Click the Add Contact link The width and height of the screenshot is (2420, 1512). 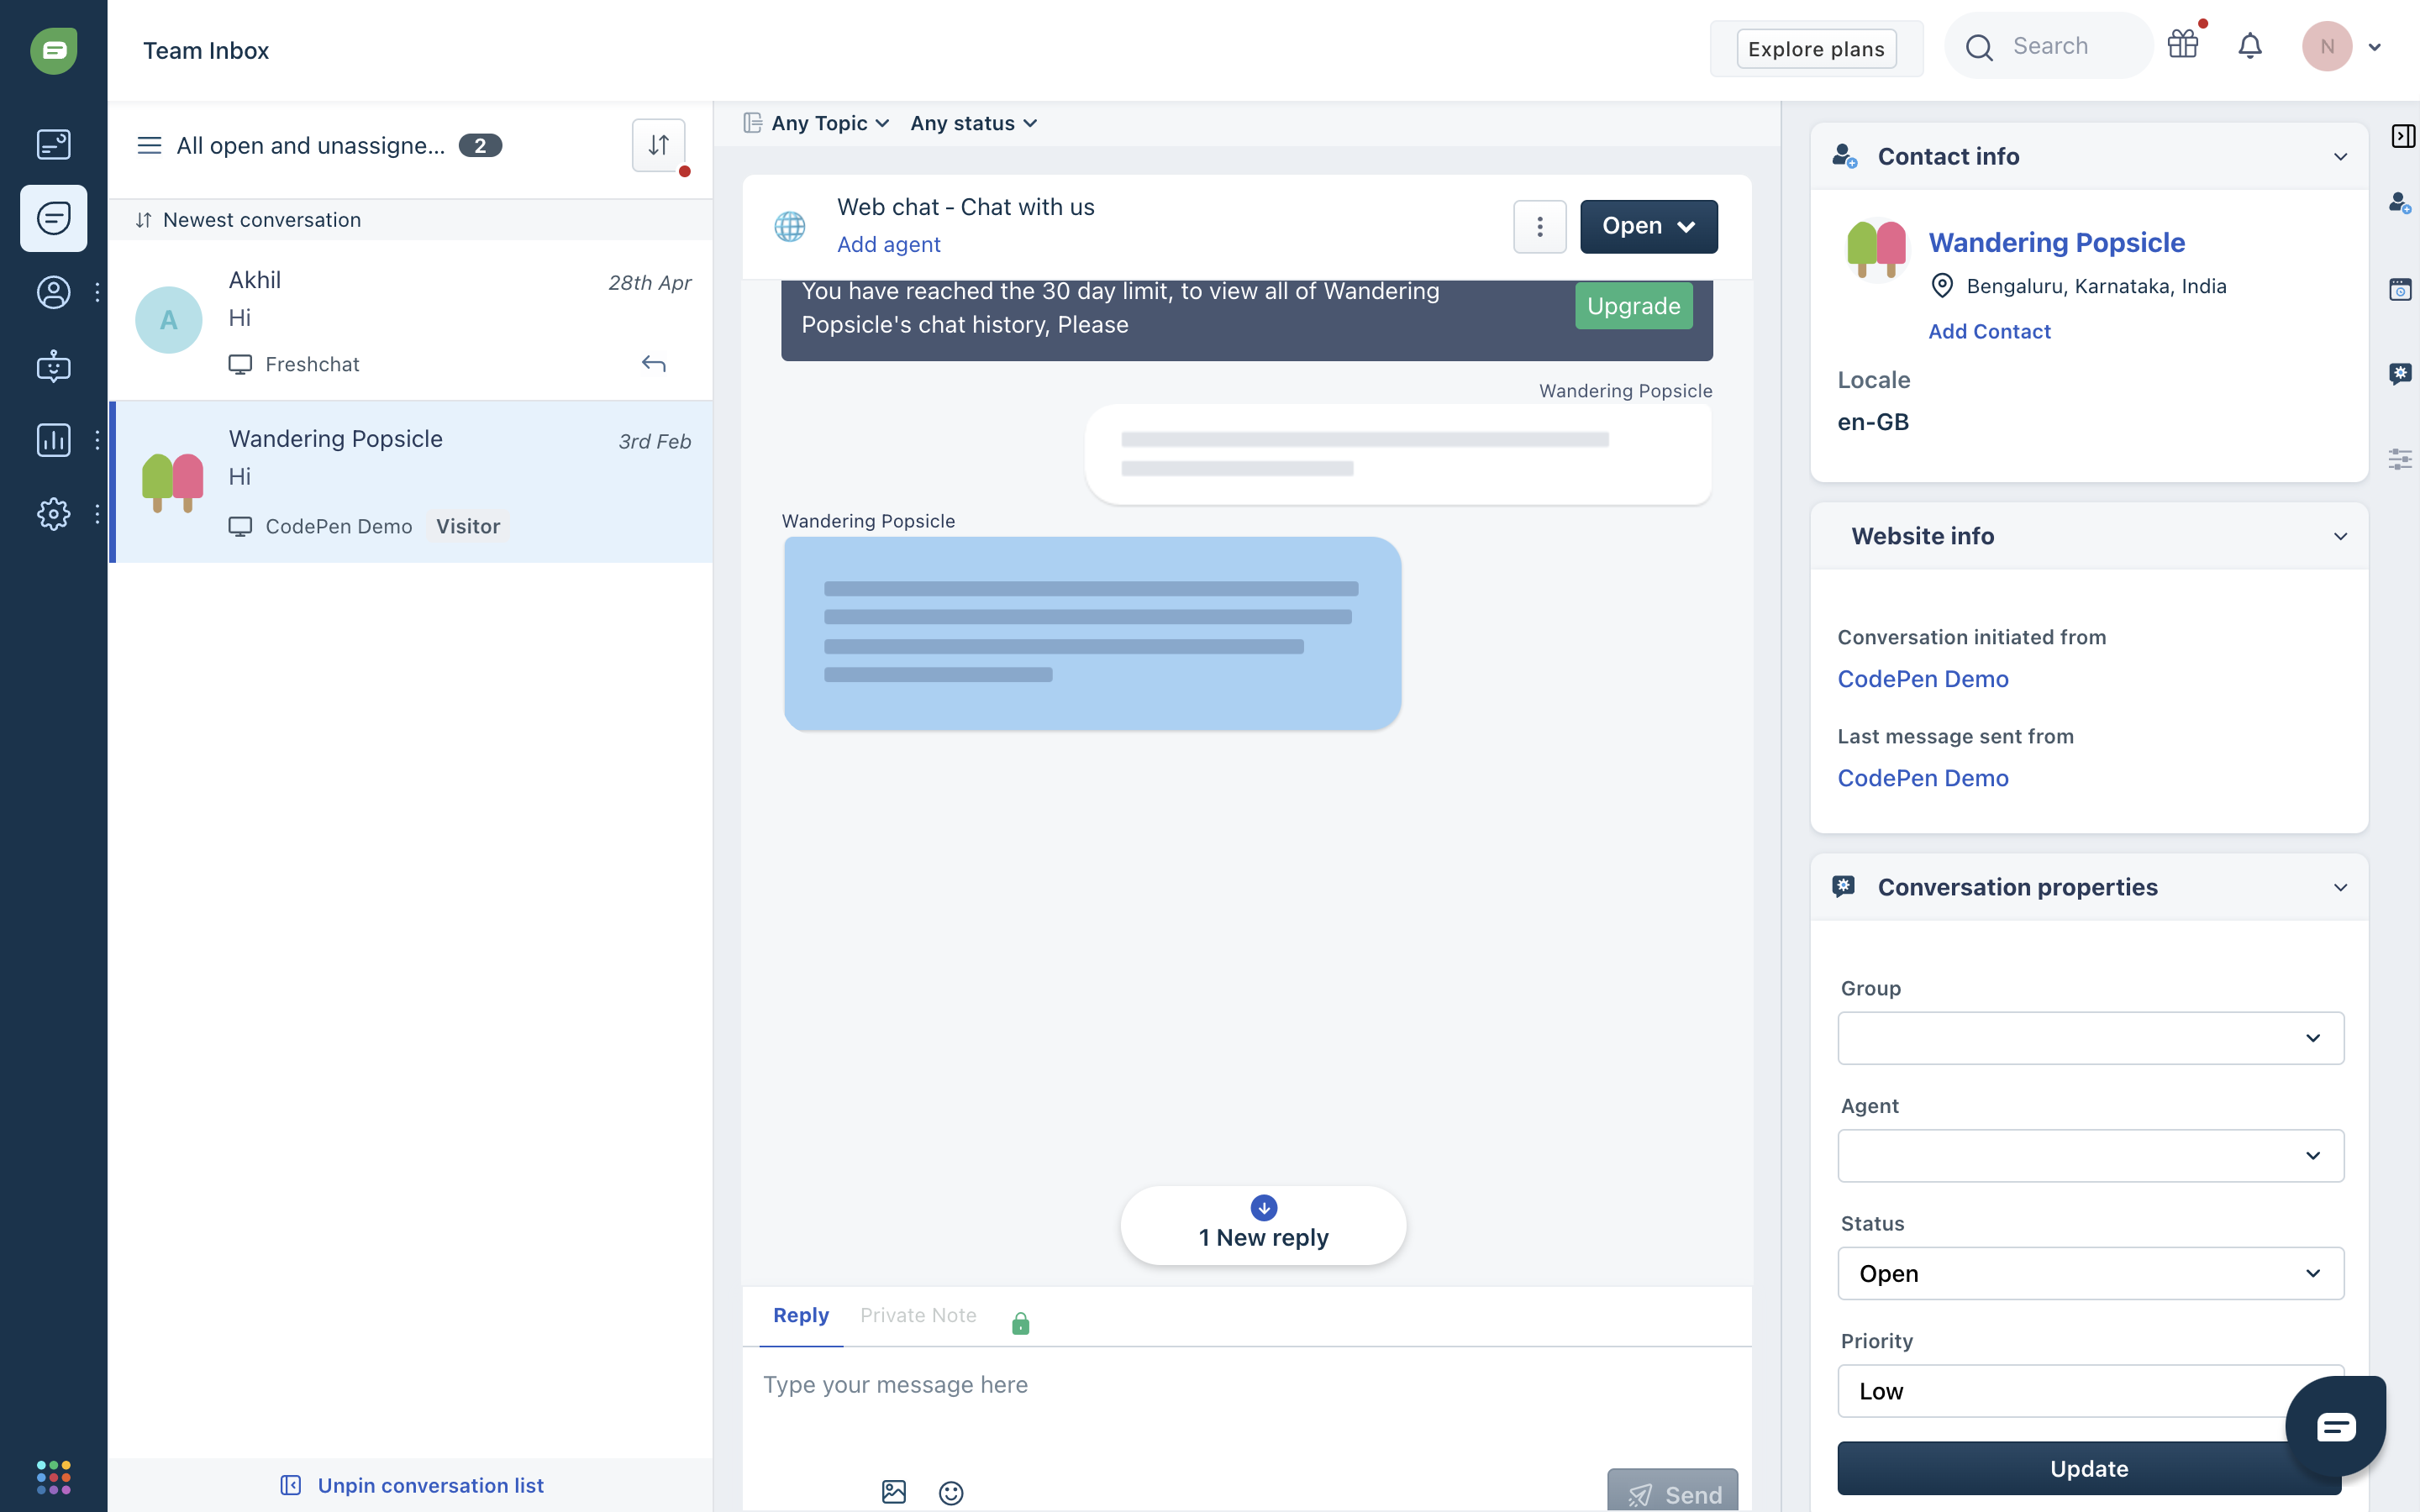pos(1989,331)
